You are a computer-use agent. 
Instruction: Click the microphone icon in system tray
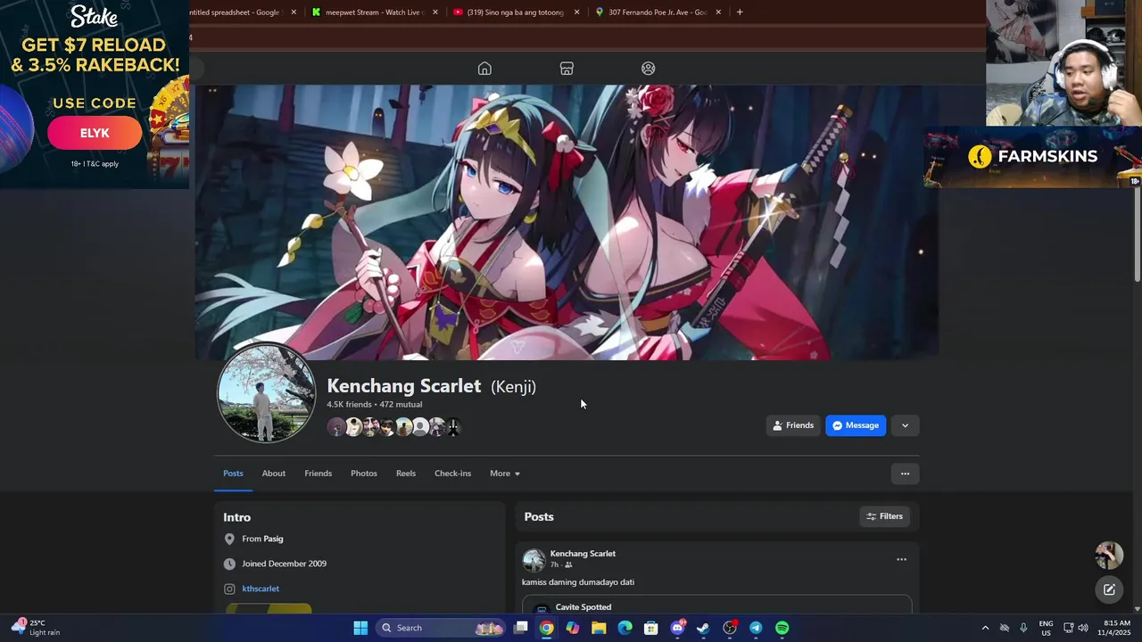pos(1023,628)
